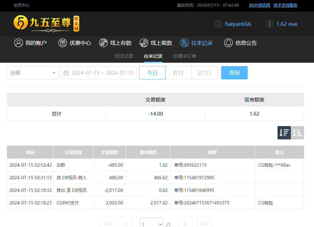Open the 线上存款 deposit icon
The height and width of the screenshot is (227, 314).
pyautogui.click(x=103, y=43)
